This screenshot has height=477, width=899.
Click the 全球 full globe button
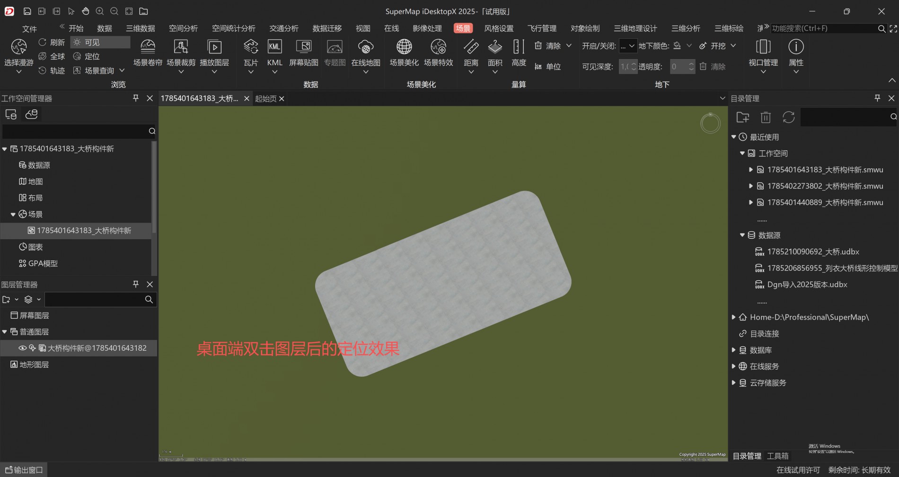coord(52,57)
